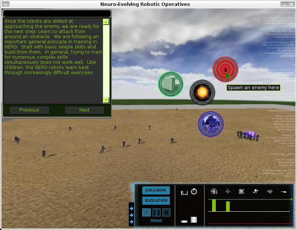This screenshot has height=230, width=297.
Task: Click the bottom blue arrow panel tab
Action: [132, 222]
